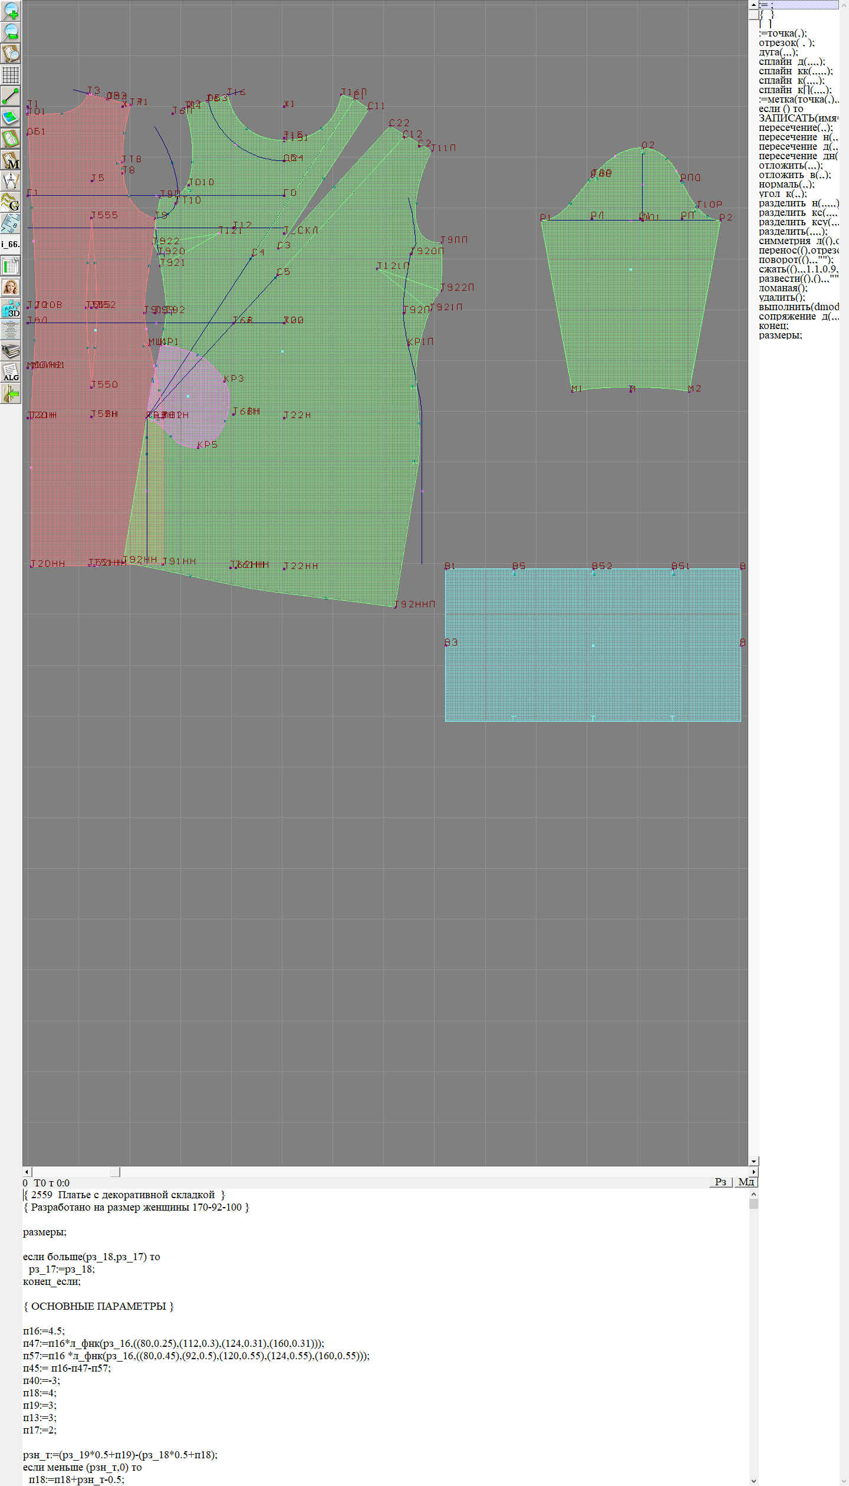
Task: Open the ALG algorithm document icon
Action: 11,372
